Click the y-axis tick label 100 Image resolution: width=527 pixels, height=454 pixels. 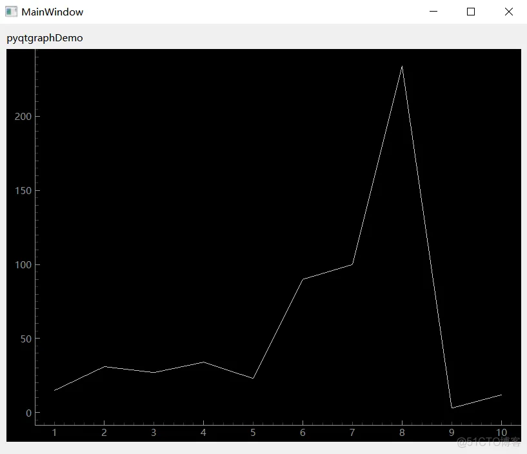click(24, 265)
